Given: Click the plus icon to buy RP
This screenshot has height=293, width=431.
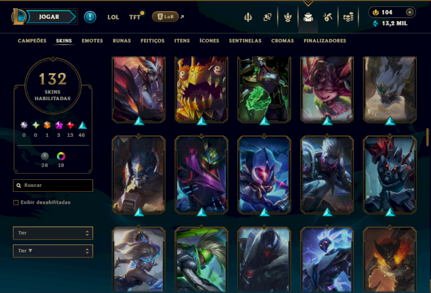Looking at the screenshot, I should click(409, 12).
